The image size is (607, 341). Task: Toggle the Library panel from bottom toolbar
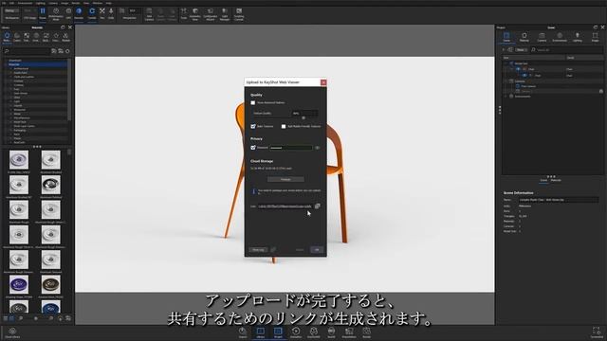261,332
